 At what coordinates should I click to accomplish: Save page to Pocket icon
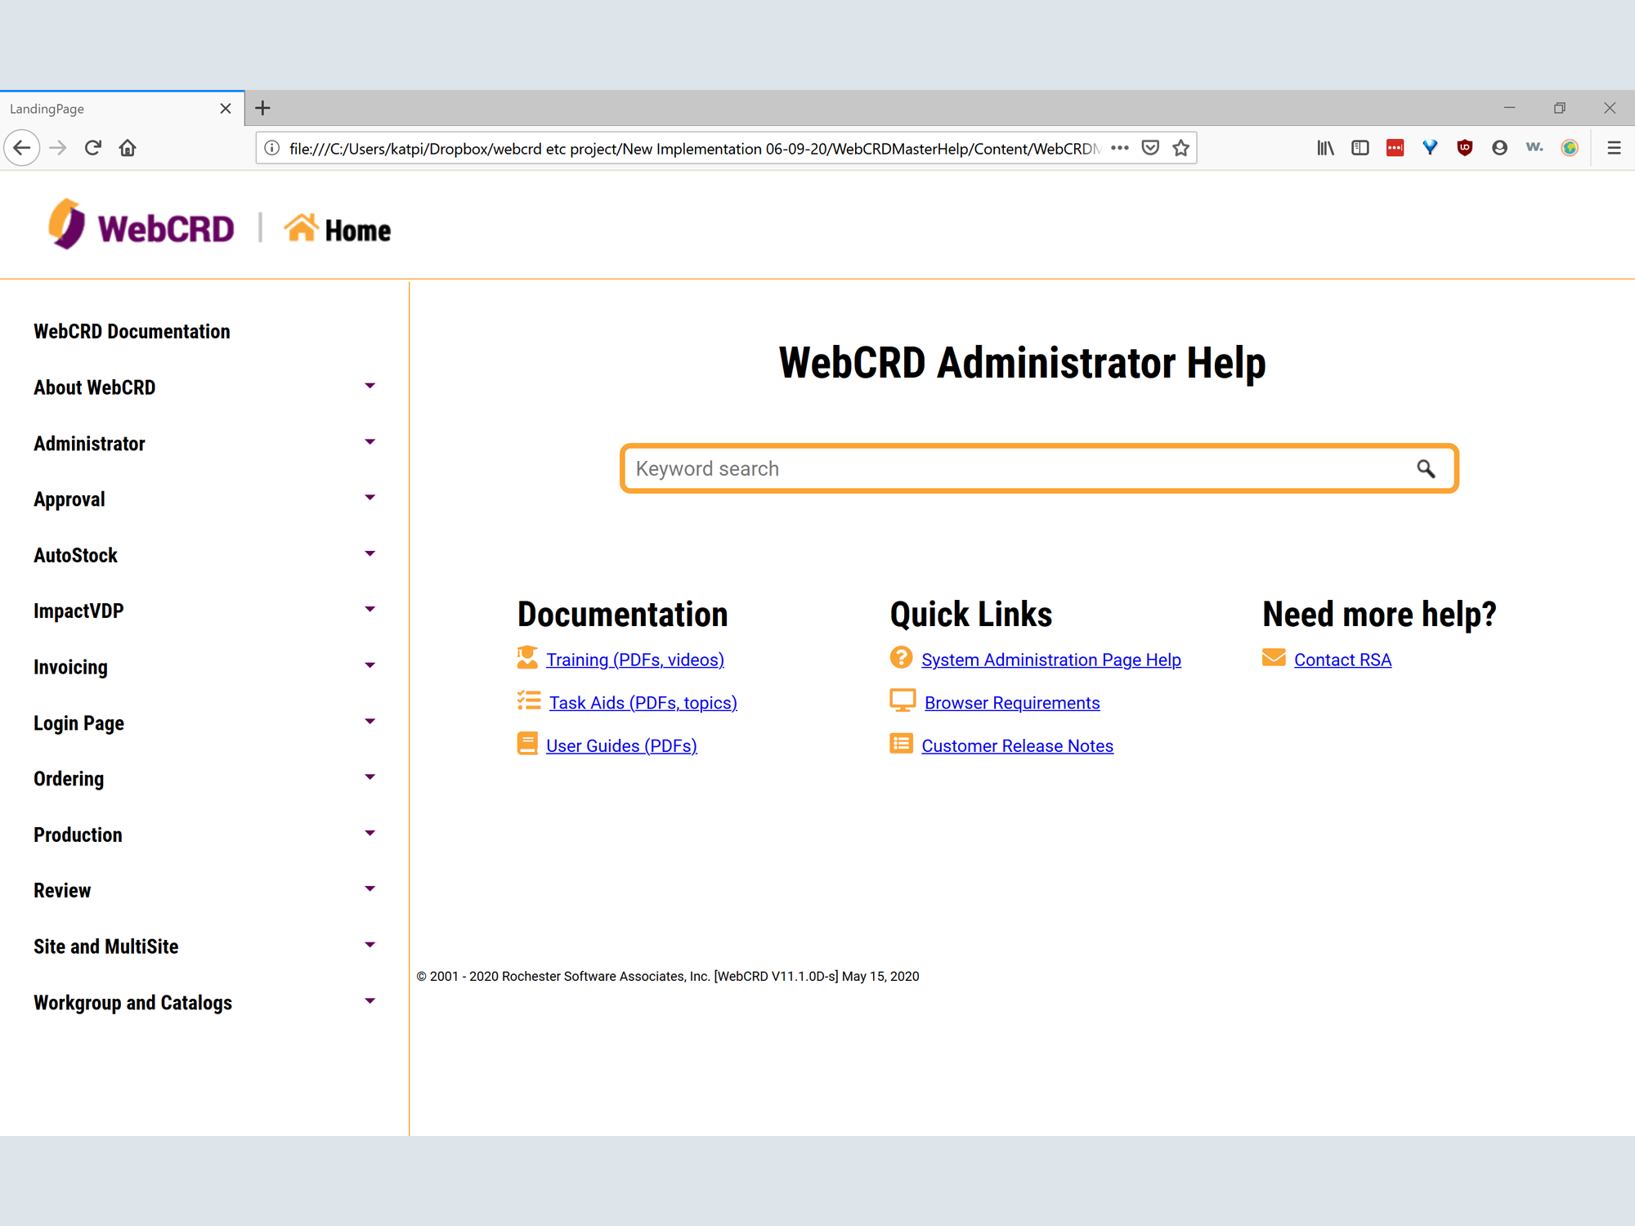tap(1150, 148)
